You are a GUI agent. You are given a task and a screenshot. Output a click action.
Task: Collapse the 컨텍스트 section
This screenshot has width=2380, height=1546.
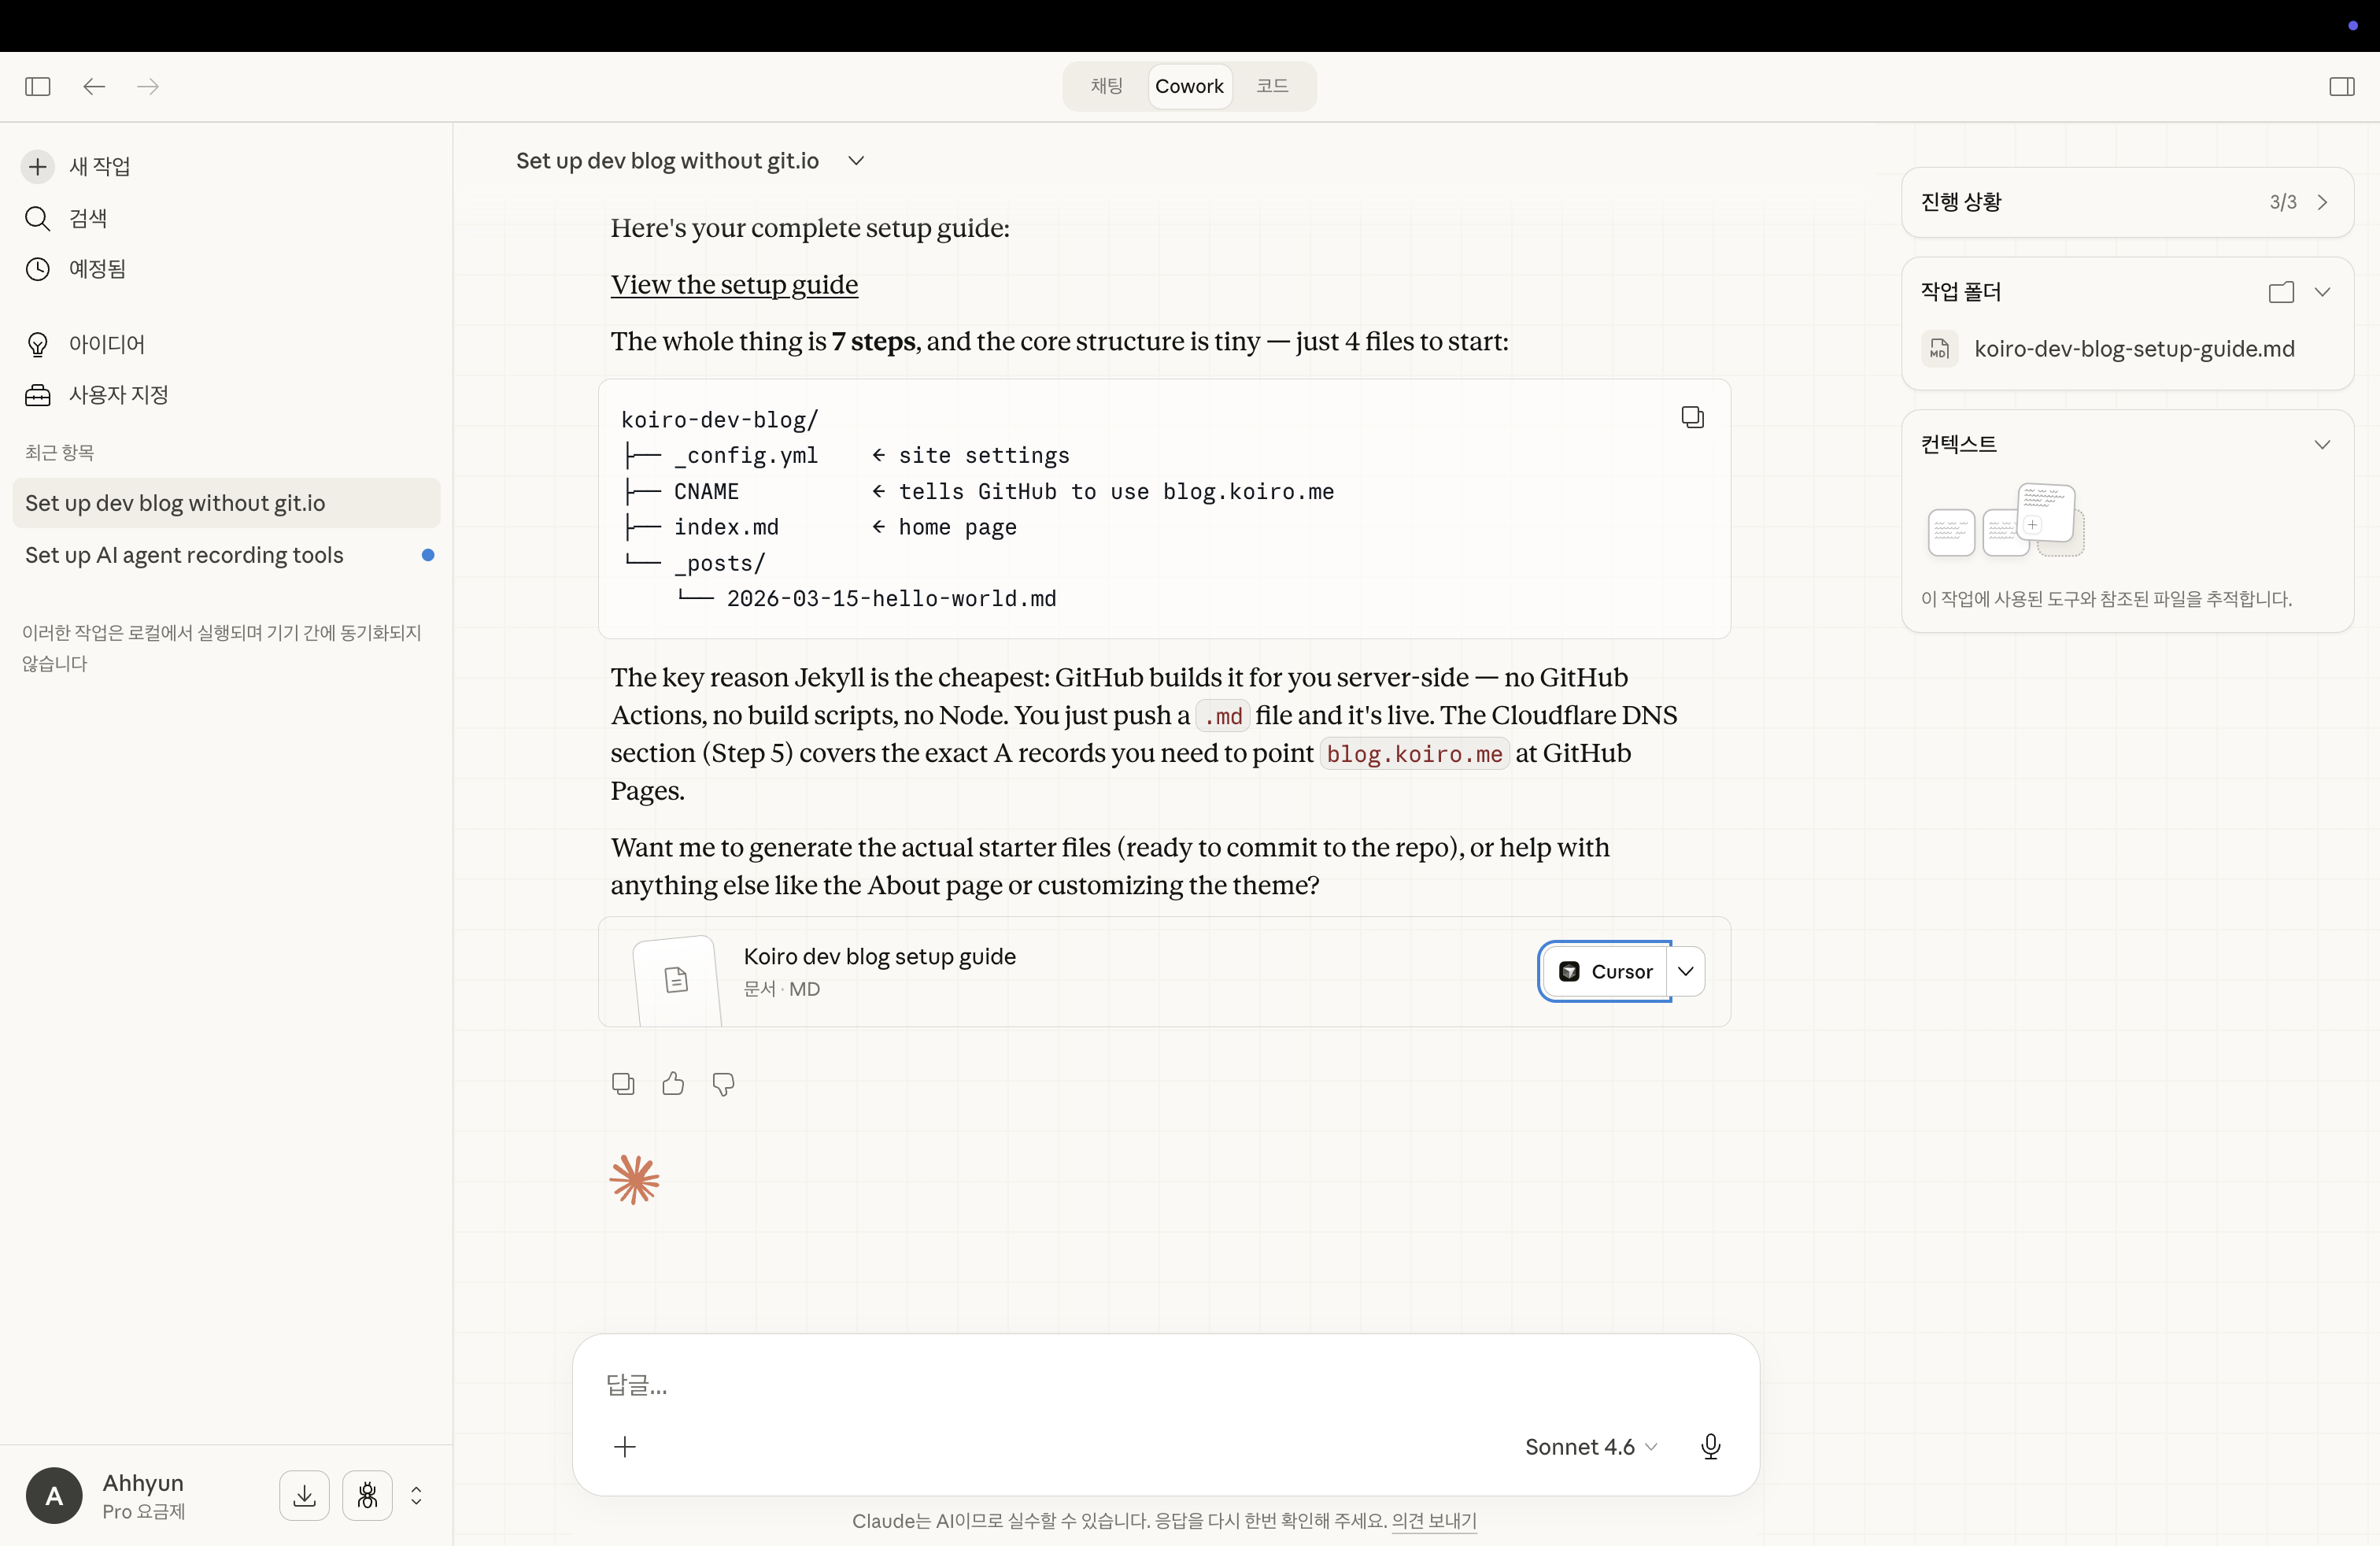(2322, 444)
